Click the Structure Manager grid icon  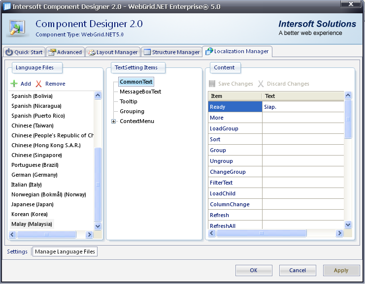147,52
